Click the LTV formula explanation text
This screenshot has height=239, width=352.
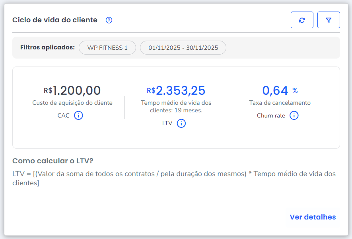pyautogui.click(x=174, y=178)
